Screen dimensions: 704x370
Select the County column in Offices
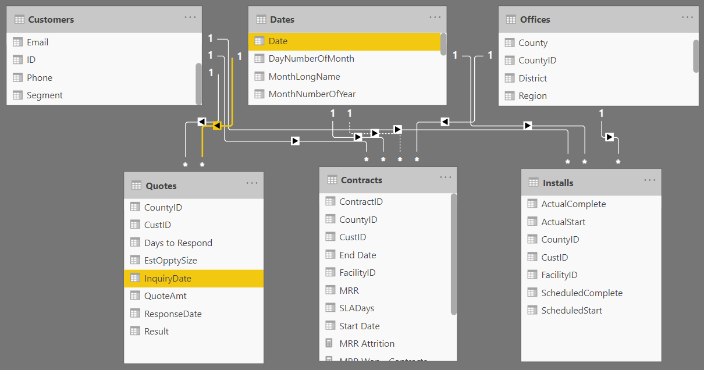pyautogui.click(x=596, y=42)
